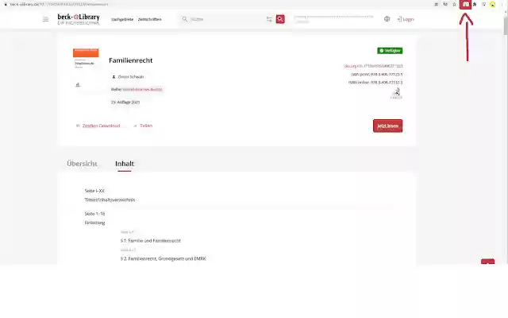This screenshot has width=508, height=318.
Task: Click the yellow profile avatar icon
Action: coord(492,4)
